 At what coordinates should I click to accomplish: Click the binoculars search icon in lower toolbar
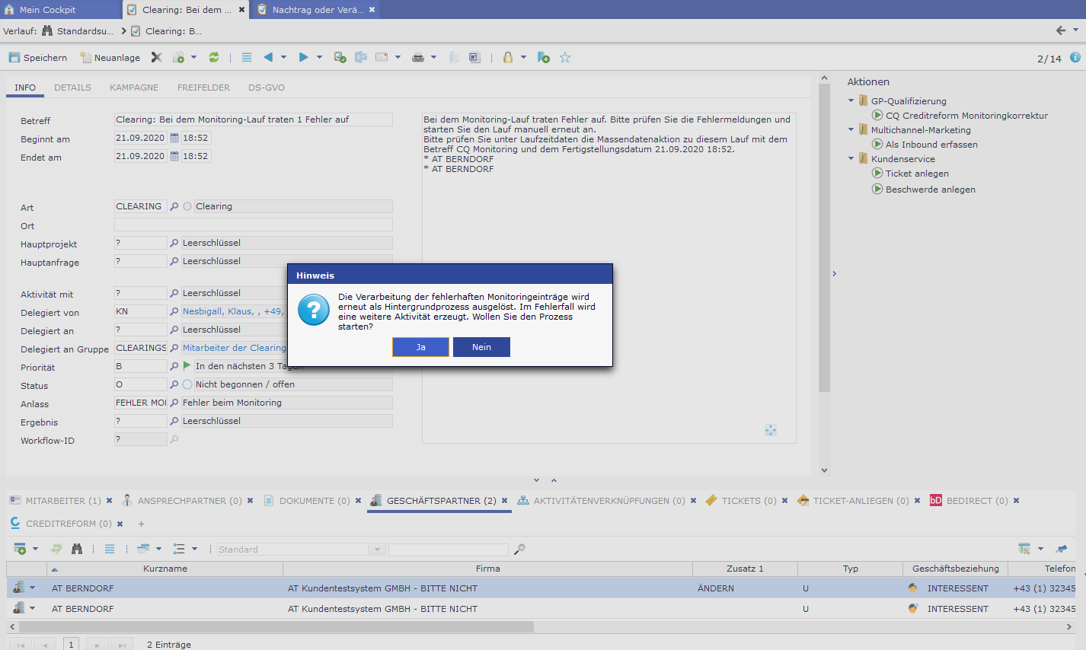tap(76, 549)
